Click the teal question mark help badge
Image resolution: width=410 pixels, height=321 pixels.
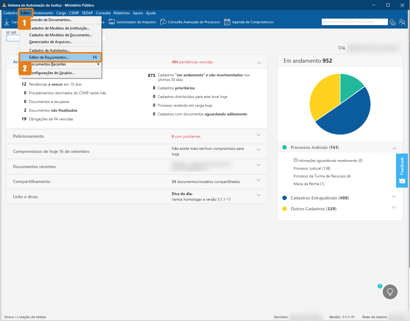[x=380, y=286]
